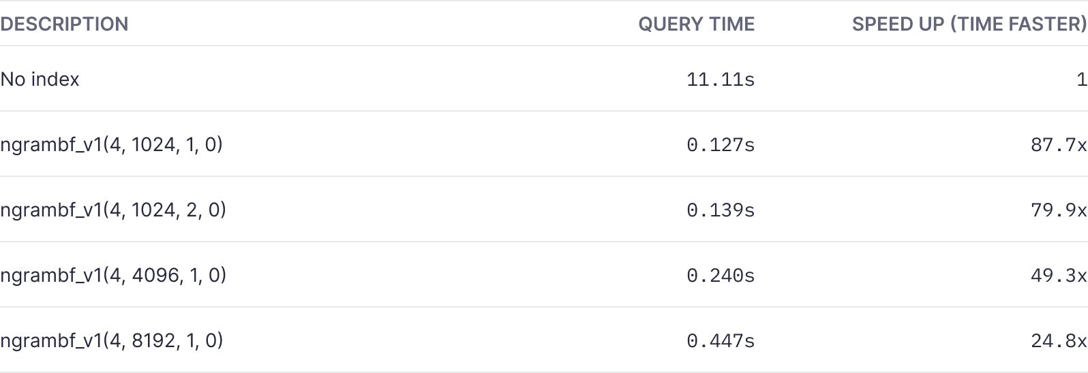This screenshot has height=373, width=1088.
Task: Click the empty space in the No index row
Action: [x=375, y=80]
